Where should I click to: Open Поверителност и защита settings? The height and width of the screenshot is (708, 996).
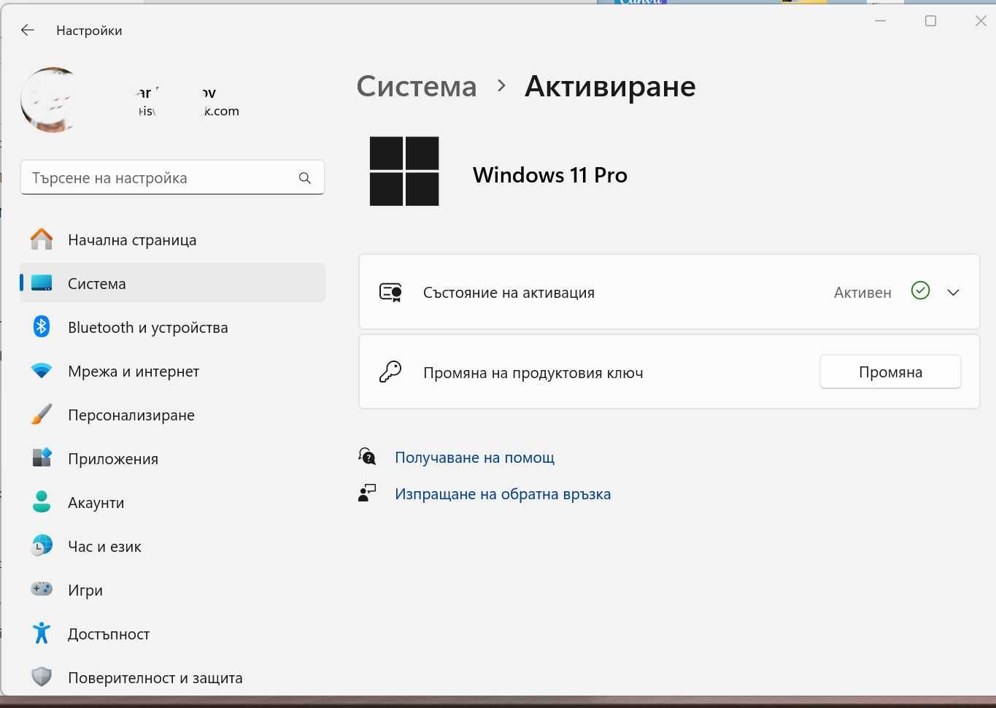coord(172,677)
